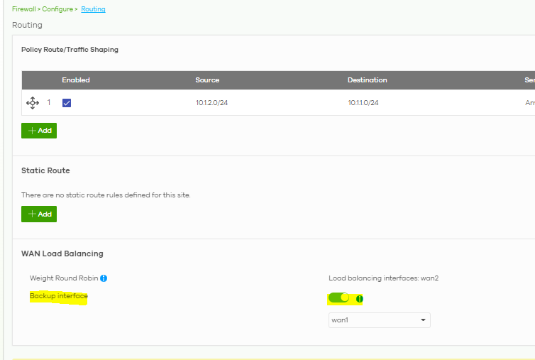Add a new policy route rule

pyautogui.click(x=39, y=131)
